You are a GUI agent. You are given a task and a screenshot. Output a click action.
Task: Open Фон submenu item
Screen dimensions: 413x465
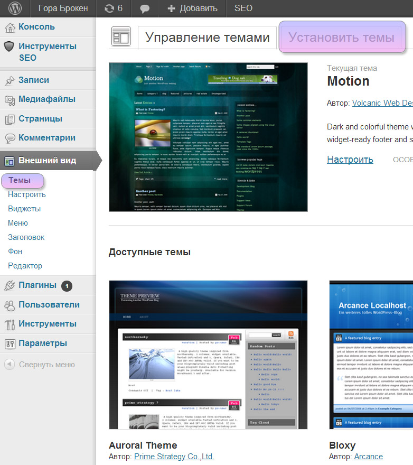coord(15,252)
